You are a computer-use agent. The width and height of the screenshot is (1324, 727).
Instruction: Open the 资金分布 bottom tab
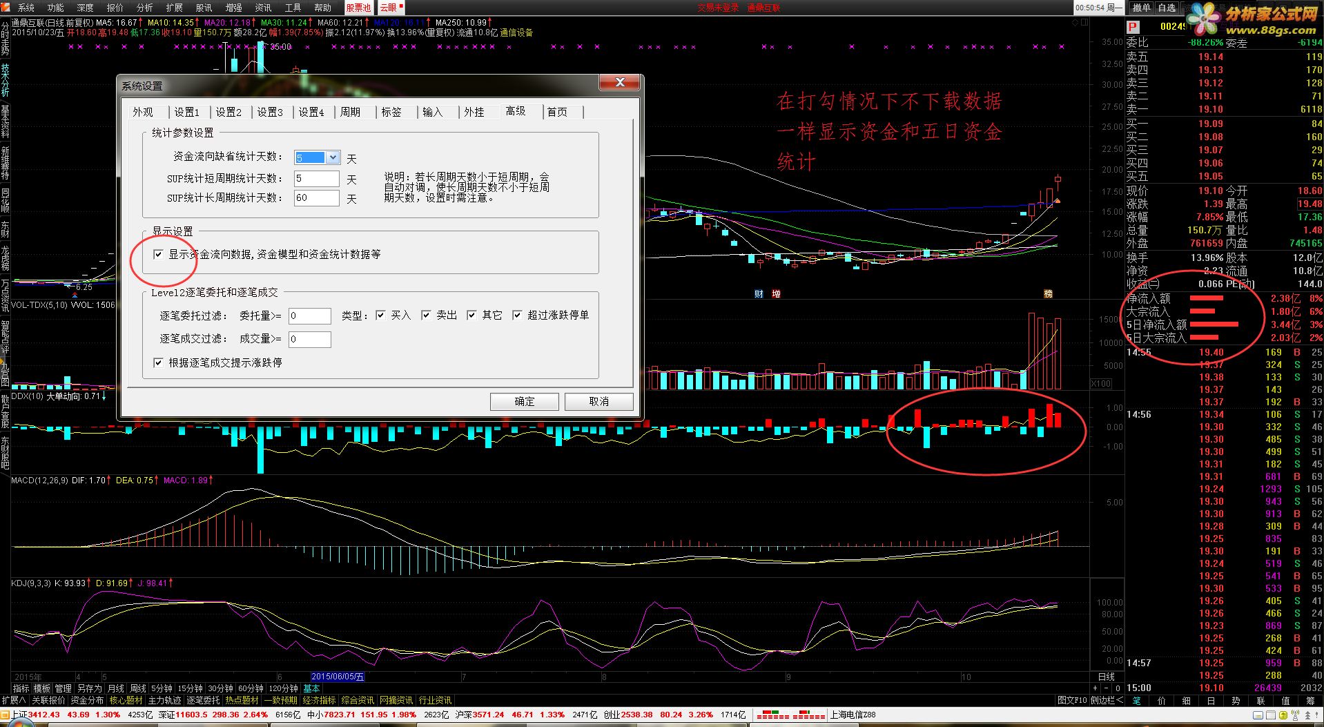pos(87,700)
